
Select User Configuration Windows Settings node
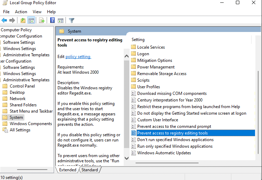click(x=20, y=74)
